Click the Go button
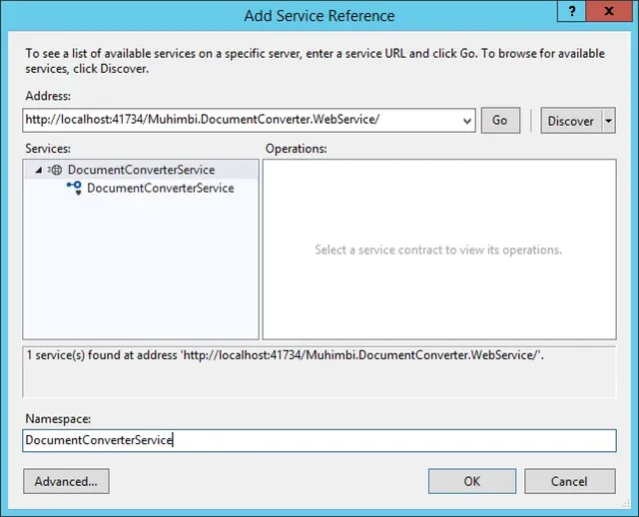The width and height of the screenshot is (639, 517). [x=500, y=120]
